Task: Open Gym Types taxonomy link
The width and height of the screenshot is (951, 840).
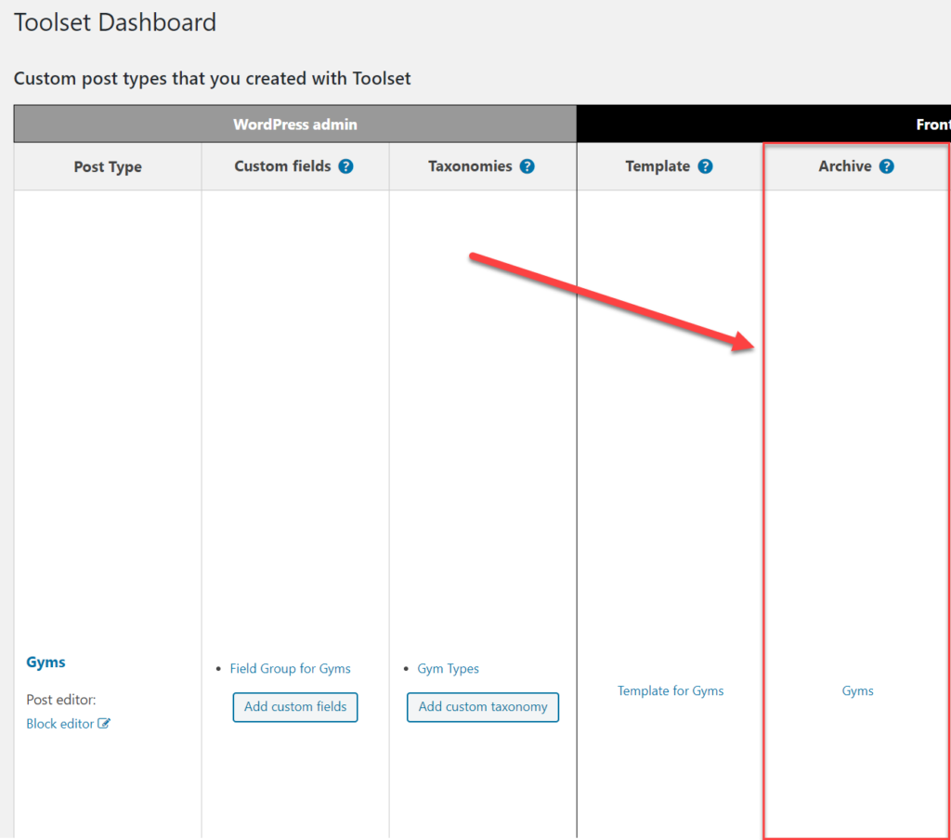Action: (x=448, y=668)
